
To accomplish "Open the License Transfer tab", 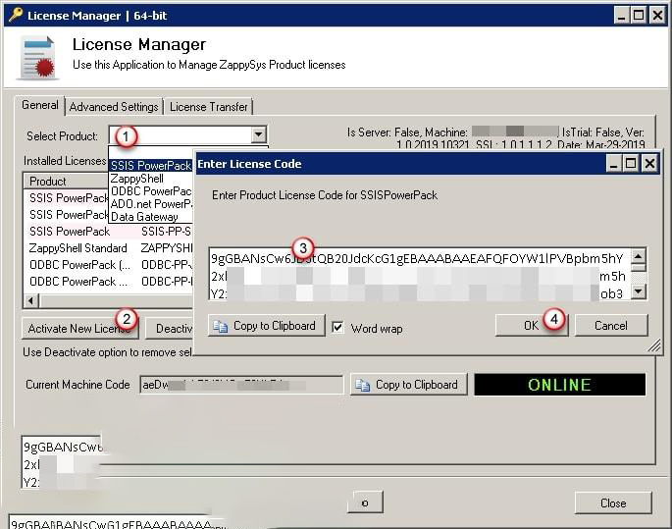I will coord(209,107).
